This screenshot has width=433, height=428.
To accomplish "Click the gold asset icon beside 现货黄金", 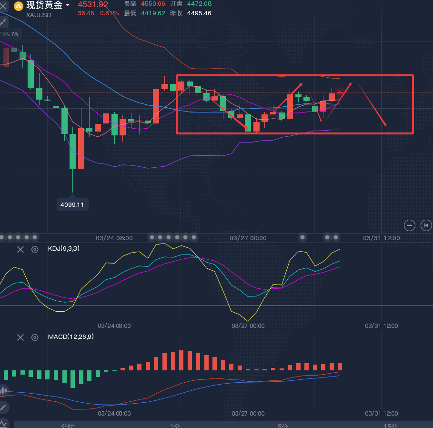I will 18,6.
